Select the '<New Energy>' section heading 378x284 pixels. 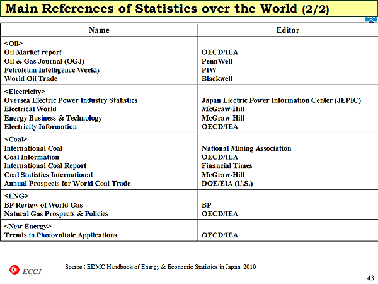(x=28, y=227)
